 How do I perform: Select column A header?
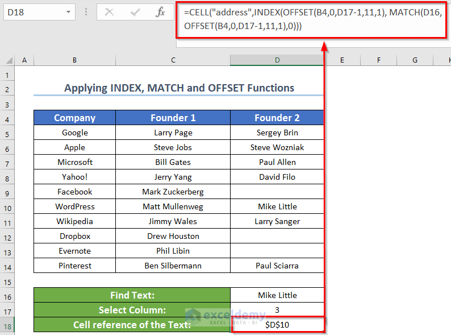click(24, 60)
